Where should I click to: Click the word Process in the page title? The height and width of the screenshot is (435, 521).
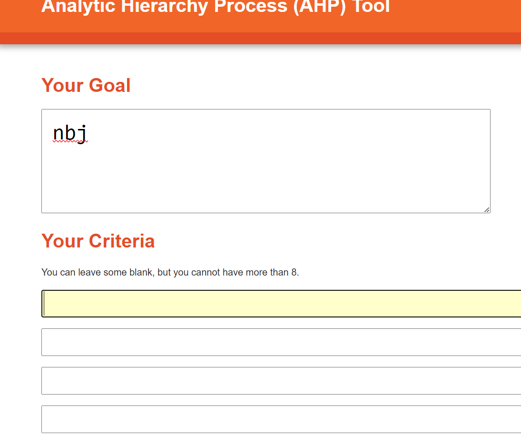point(251,7)
